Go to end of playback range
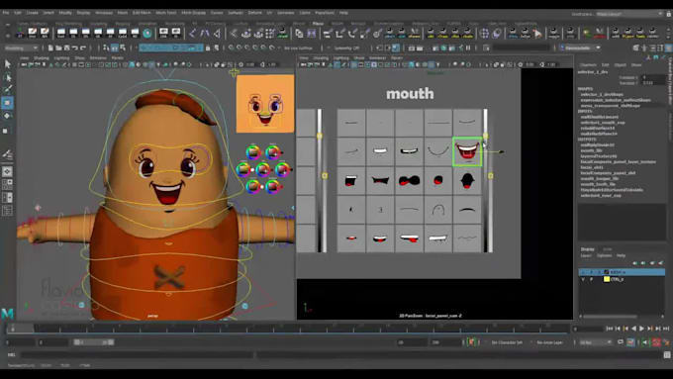The width and height of the screenshot is (673, 379). [666, 329]
